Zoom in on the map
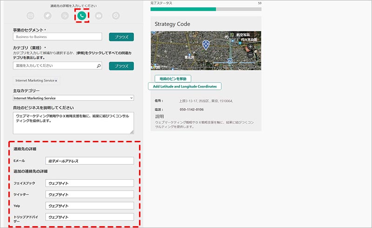Image resolution: width=372 pixels, height=228 pixels. tap(251, 47)
